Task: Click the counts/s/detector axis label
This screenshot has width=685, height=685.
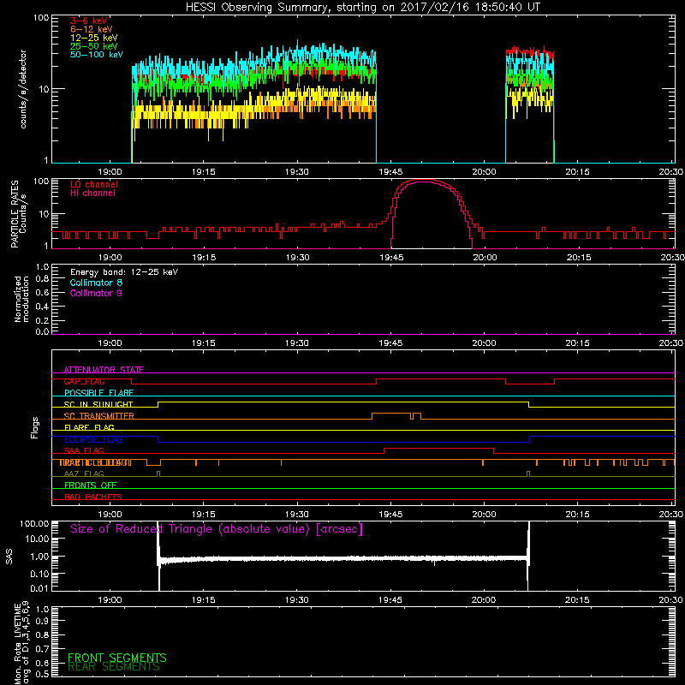Action: (23, 89)
